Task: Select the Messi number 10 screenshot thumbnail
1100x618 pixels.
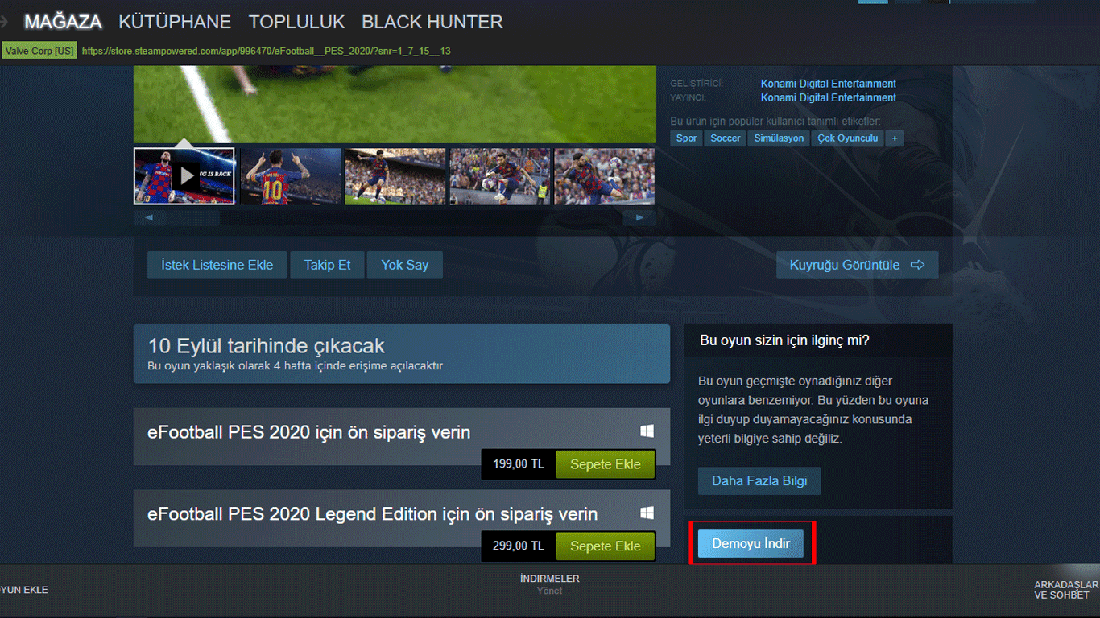Action: pos(291,175)
